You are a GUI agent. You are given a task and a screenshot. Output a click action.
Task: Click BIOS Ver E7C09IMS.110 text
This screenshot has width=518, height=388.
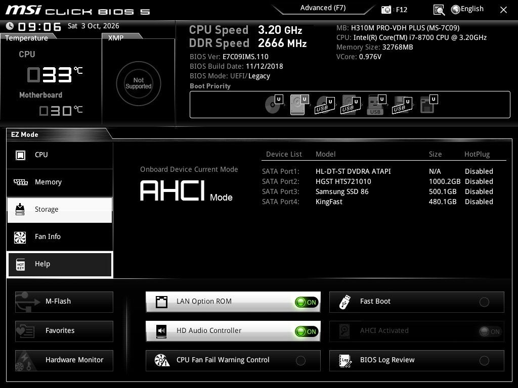[229, 57]
